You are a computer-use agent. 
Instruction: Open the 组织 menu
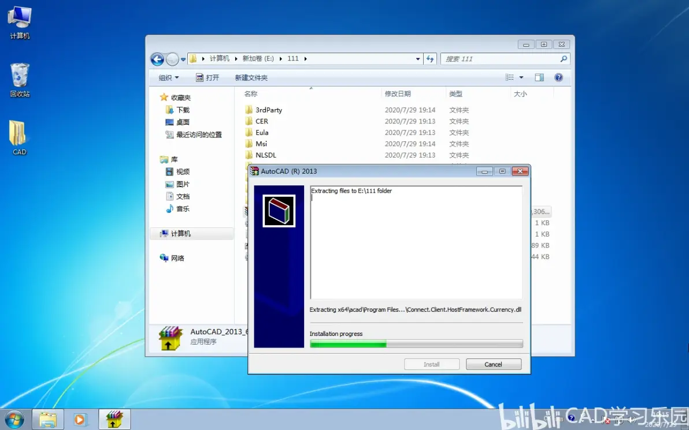tap(169, 78)
